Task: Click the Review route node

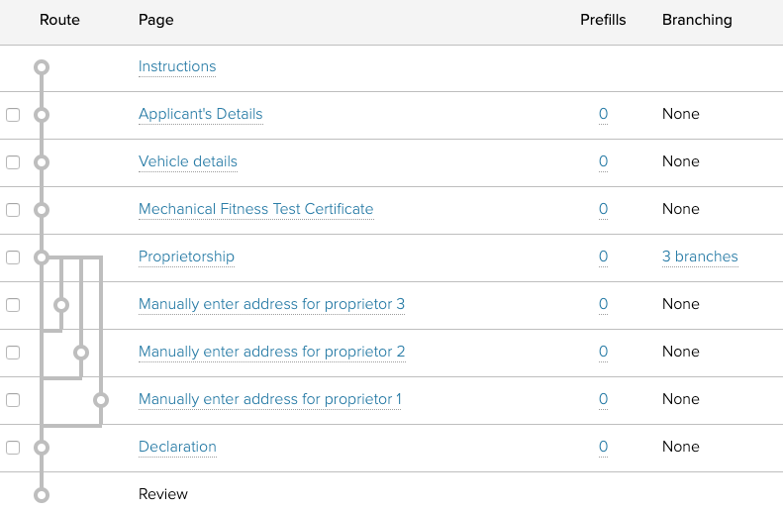Action: (x=41, y=494)
